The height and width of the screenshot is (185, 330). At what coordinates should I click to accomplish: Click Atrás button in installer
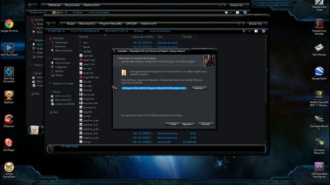point(173,124)
